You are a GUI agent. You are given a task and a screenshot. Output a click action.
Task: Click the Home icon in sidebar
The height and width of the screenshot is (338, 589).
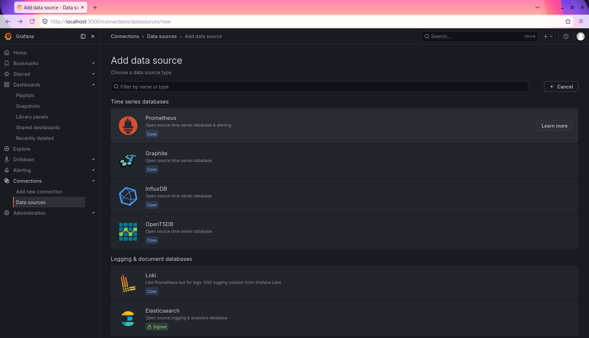click(x=7, y=53)
